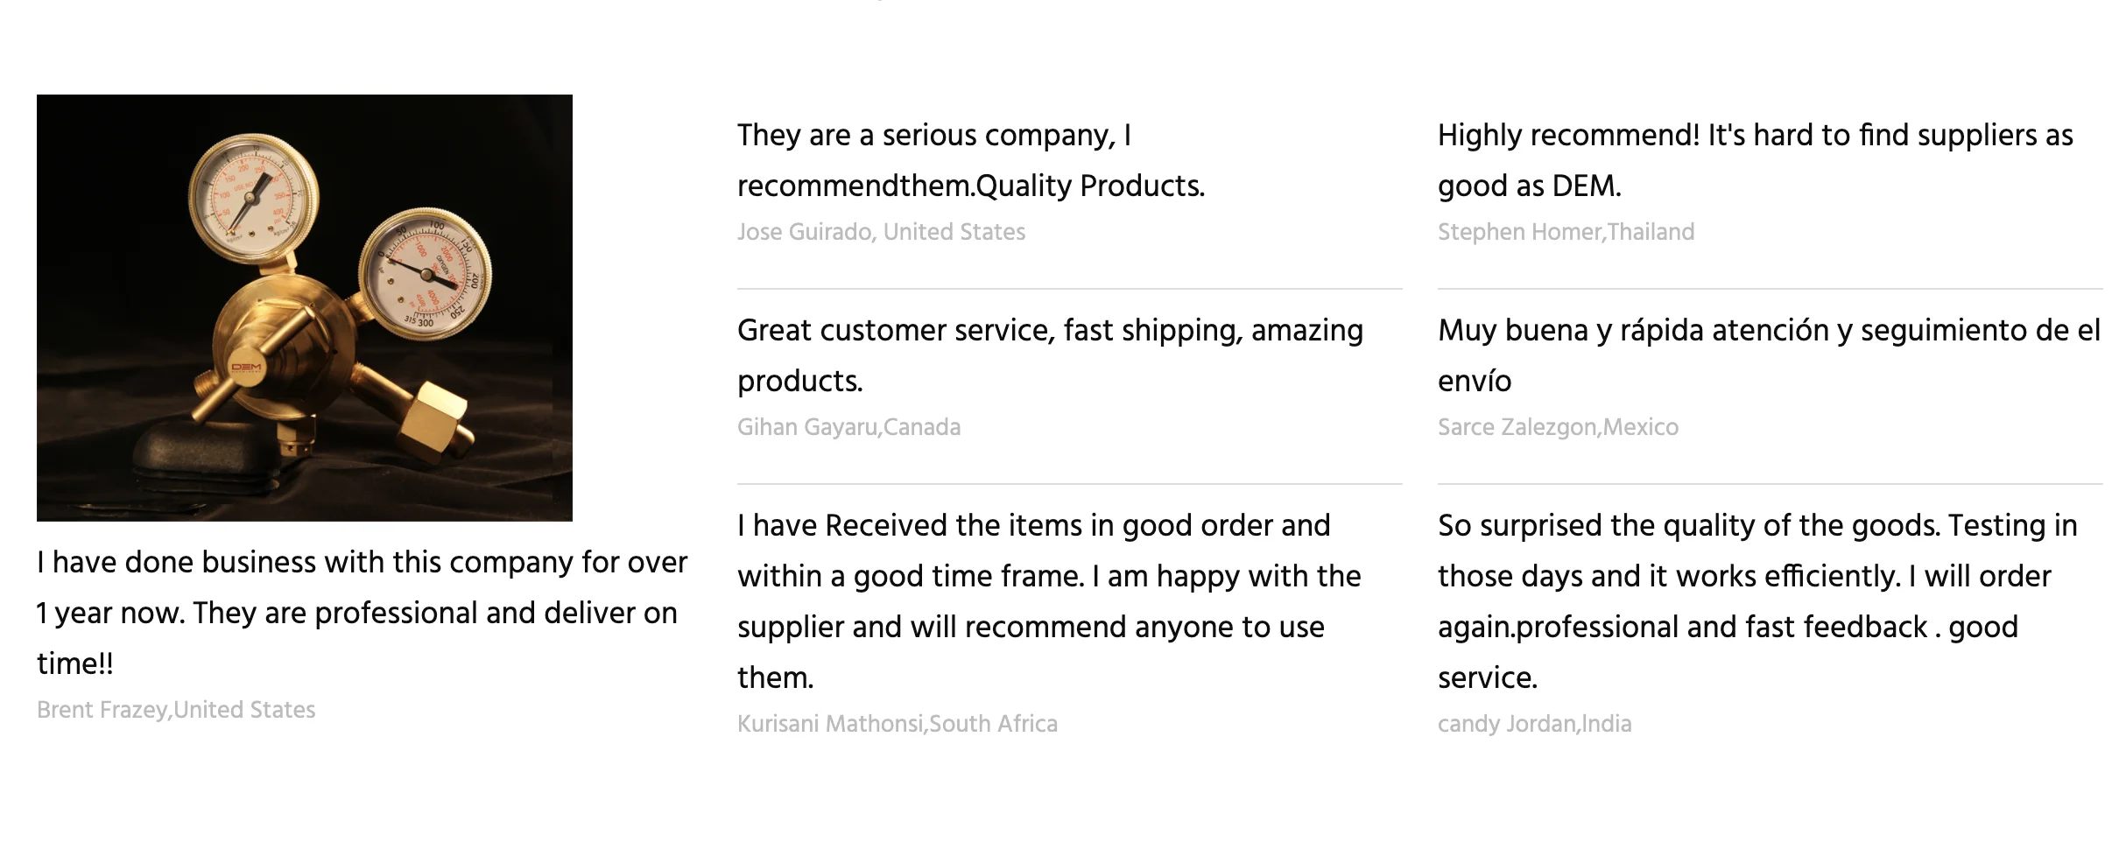The height and width of the screenshot is (849, 2119).
Task: Select the "Received the items in good order" review
Action: (x=1048, y=601)
